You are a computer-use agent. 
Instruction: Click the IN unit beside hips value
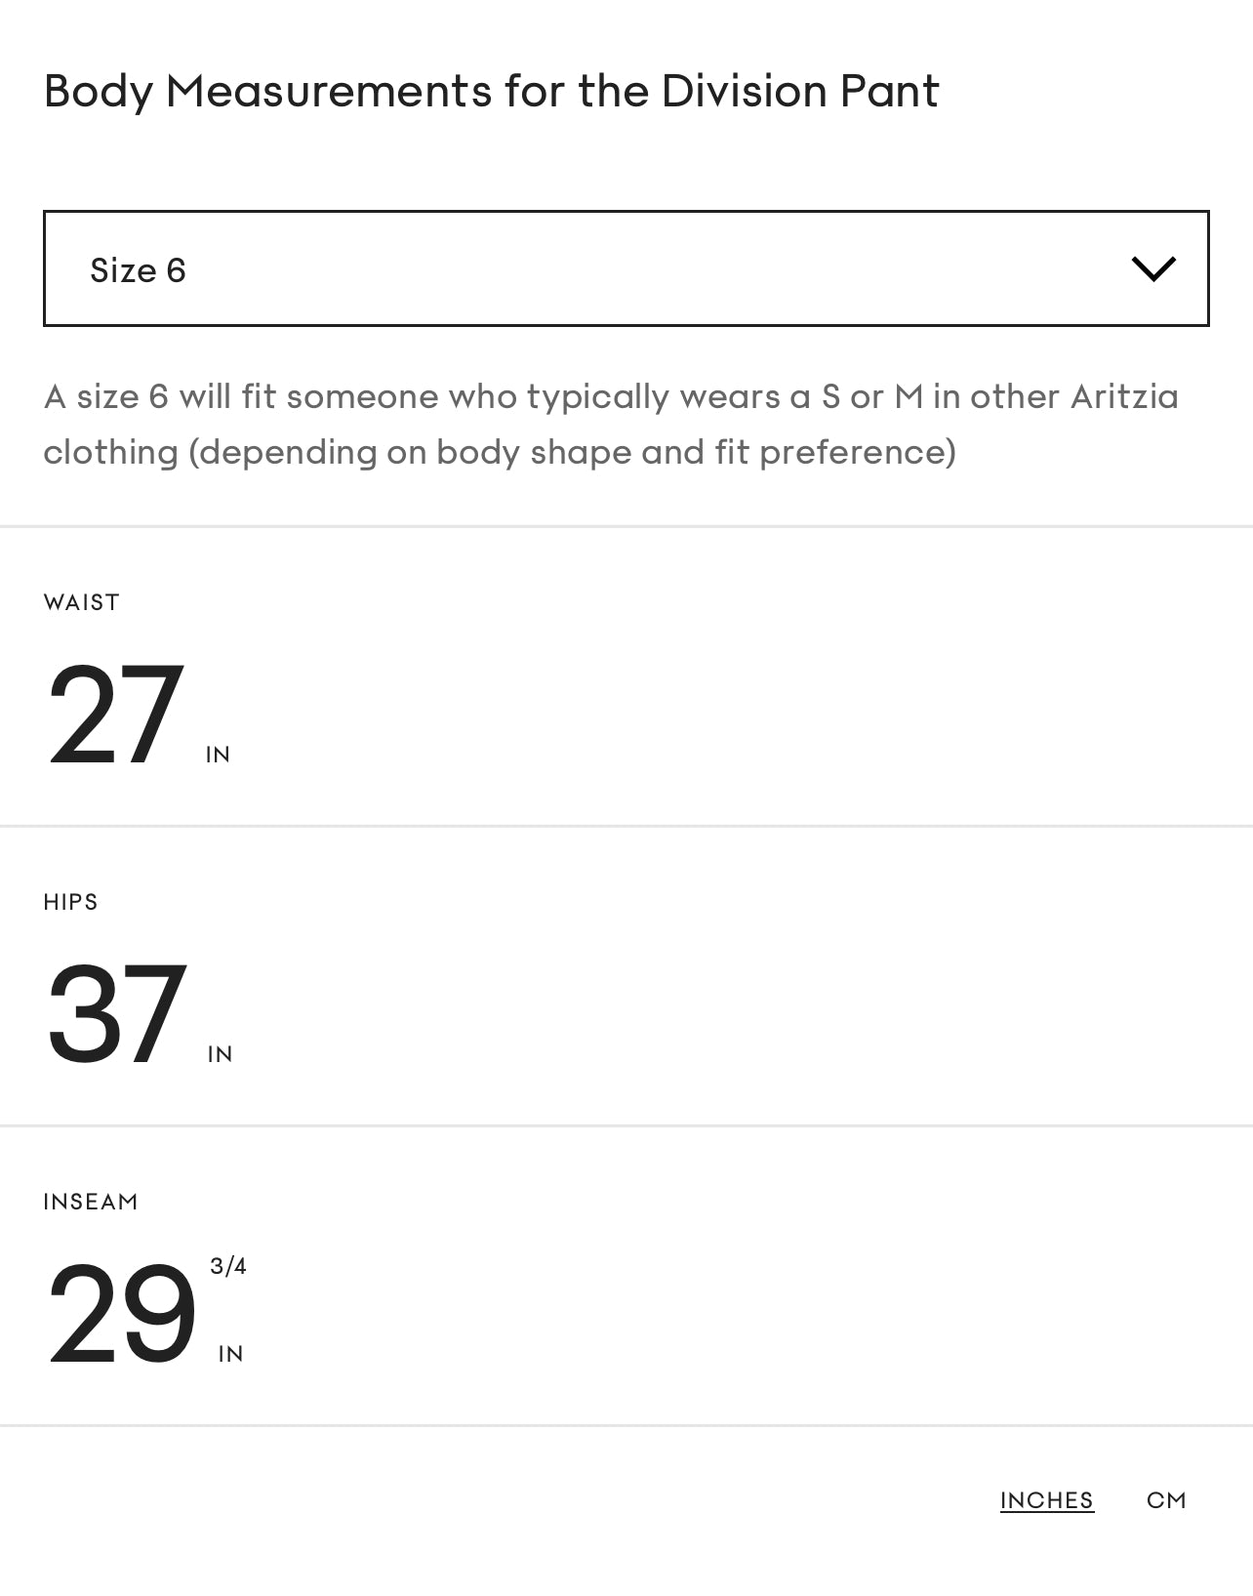221,1054
